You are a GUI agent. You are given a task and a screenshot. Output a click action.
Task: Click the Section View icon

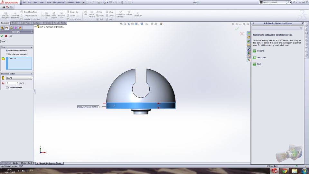point(132,24)
